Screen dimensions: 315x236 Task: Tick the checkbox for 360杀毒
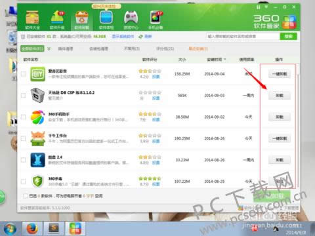coord(23,182)
